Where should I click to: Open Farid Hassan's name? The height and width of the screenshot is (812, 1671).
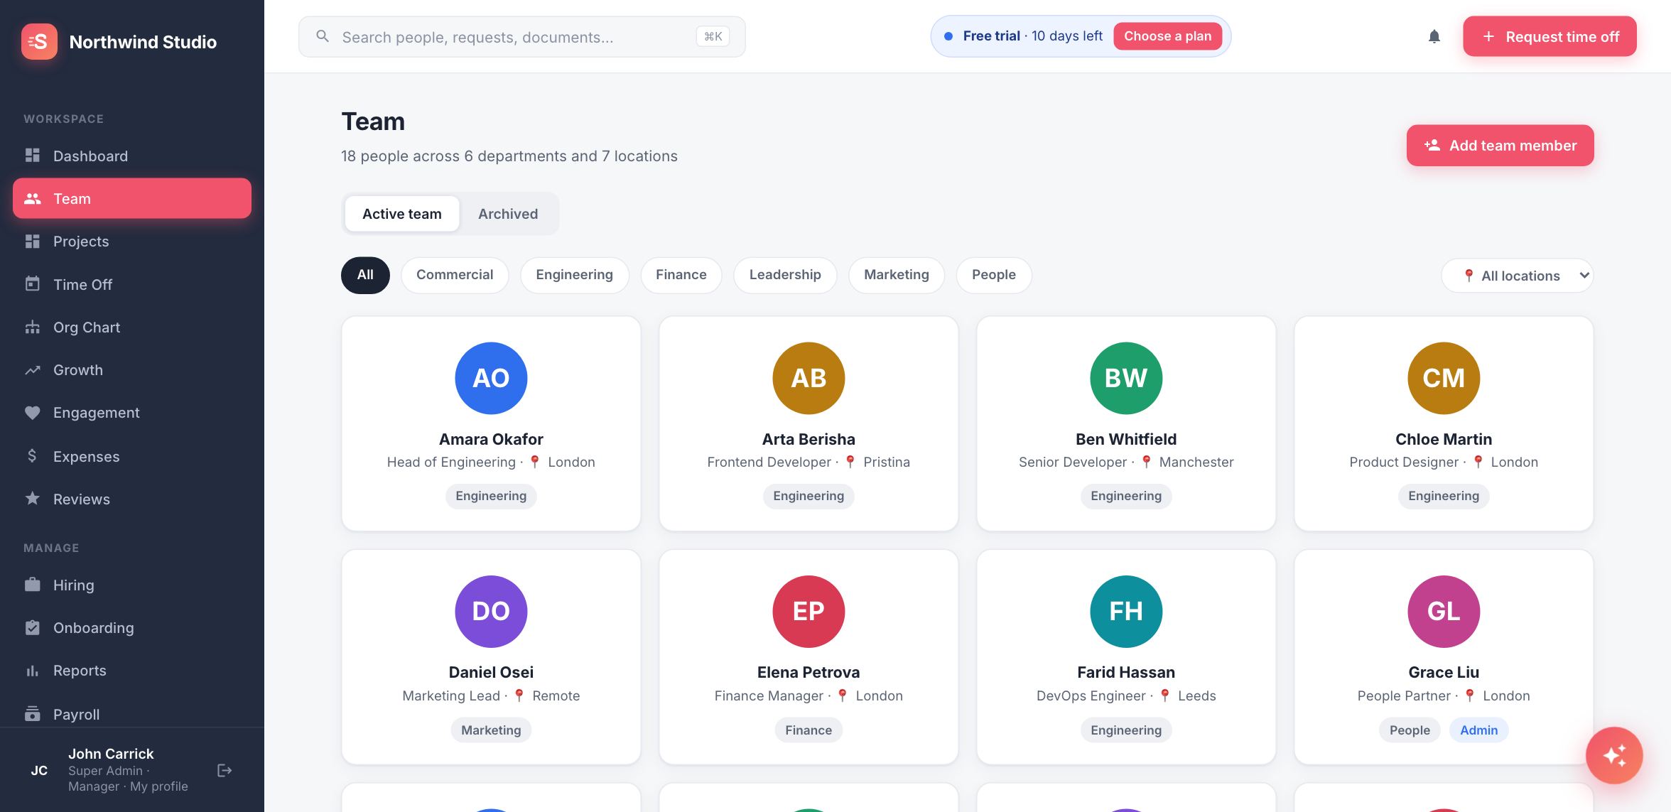pos(1126,672)
